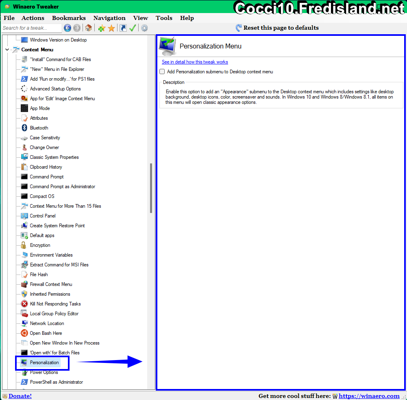Select Extract Command for MSI Files

point(59,264)
